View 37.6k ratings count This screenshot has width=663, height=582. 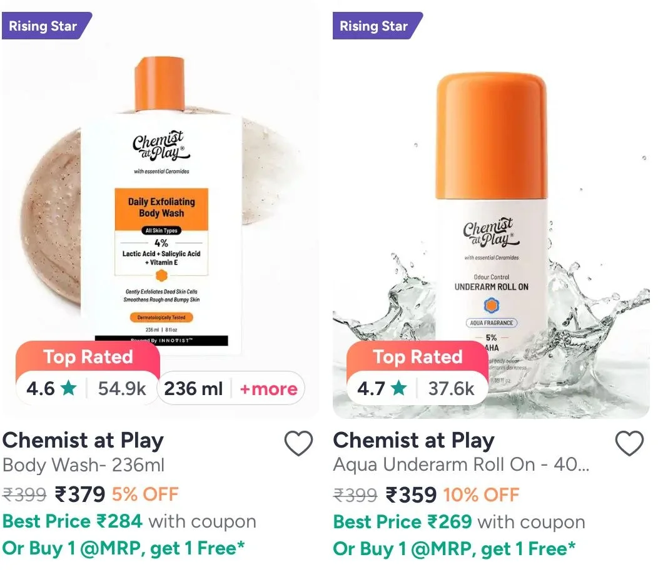coord(452,389)
